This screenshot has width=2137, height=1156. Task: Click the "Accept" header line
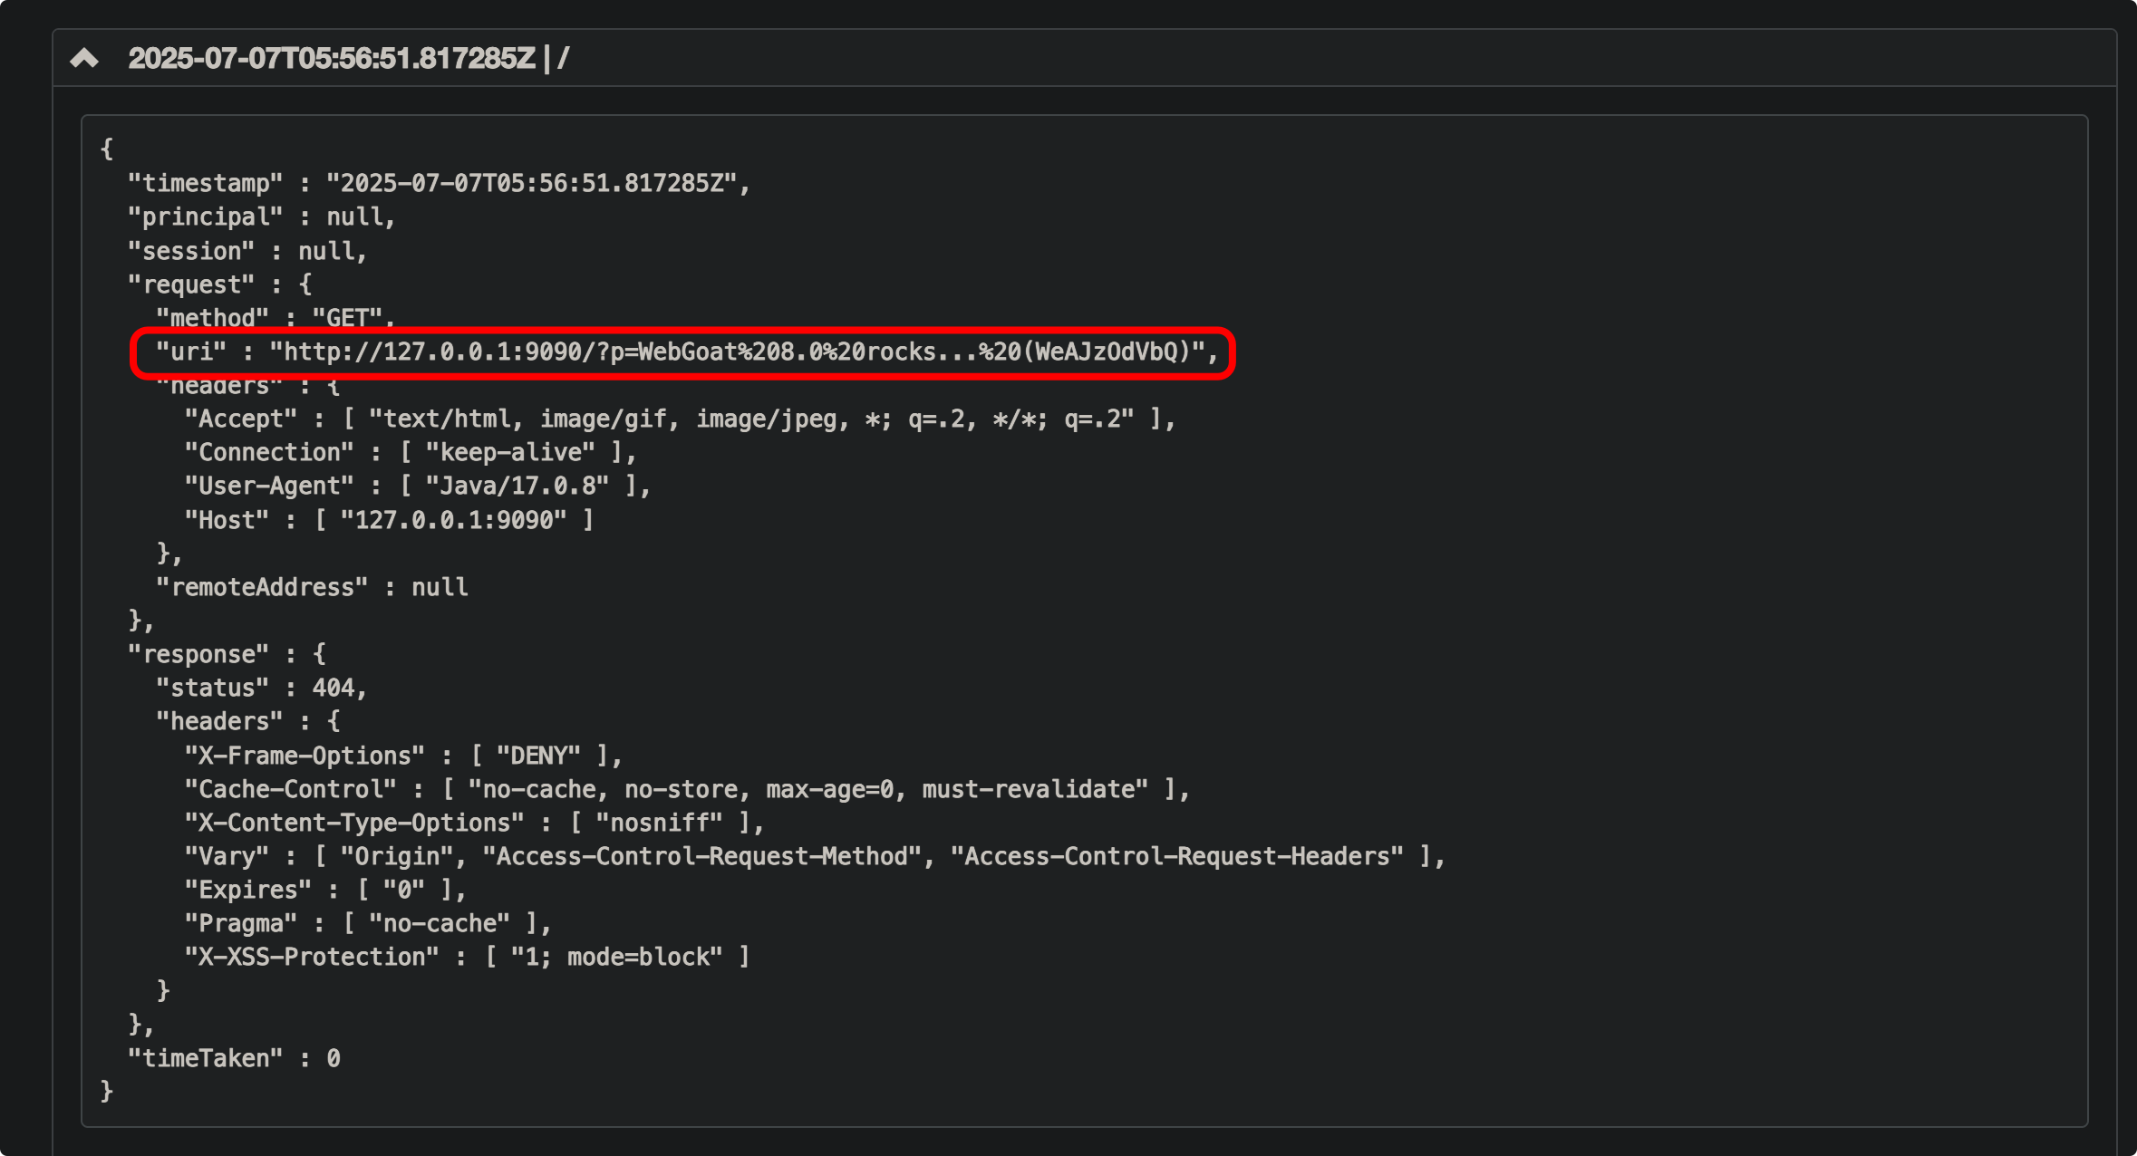[x=681, y=419]
